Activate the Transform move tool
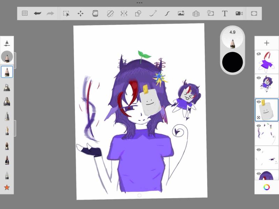279x209 pixels. 81,14
